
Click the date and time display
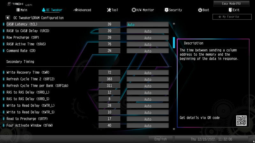[211, 139]
